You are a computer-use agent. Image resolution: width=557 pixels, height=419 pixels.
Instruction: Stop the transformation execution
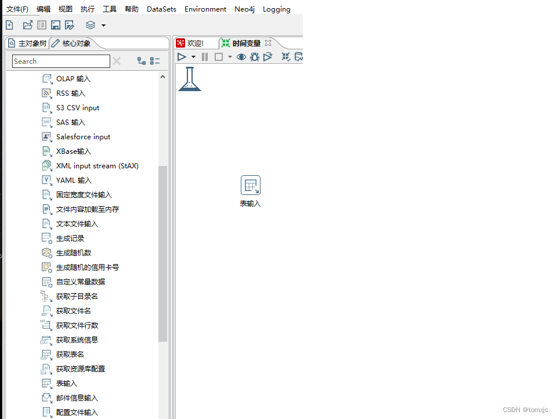pos(219,56)
